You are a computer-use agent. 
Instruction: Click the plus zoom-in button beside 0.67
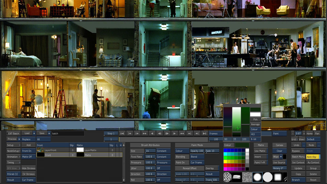(304, 134)
